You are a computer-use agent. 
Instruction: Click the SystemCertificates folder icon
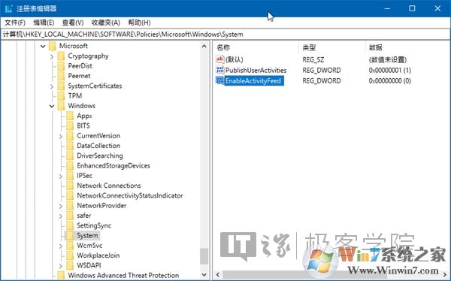click(62, 86)
